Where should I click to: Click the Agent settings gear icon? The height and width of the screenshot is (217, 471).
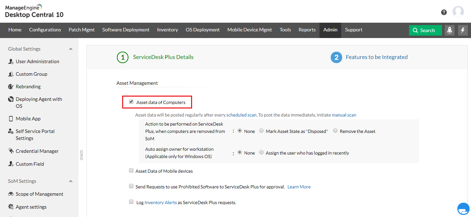(11, 207)
